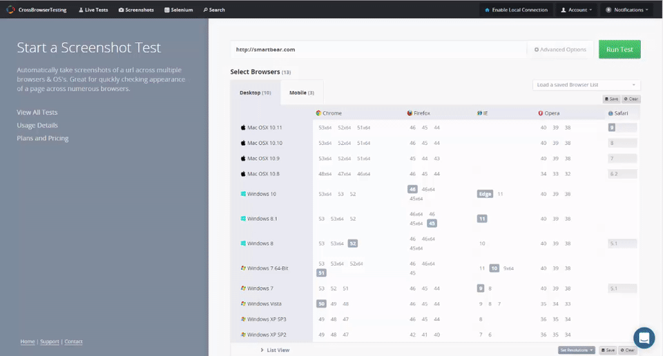Deselect Chrome 50 on Windows Vista
Viewport: 663px width, 356px height.
[321, 304]
